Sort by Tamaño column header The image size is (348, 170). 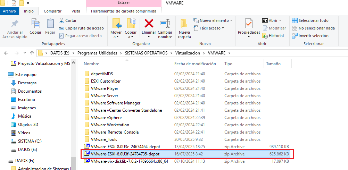273,64
